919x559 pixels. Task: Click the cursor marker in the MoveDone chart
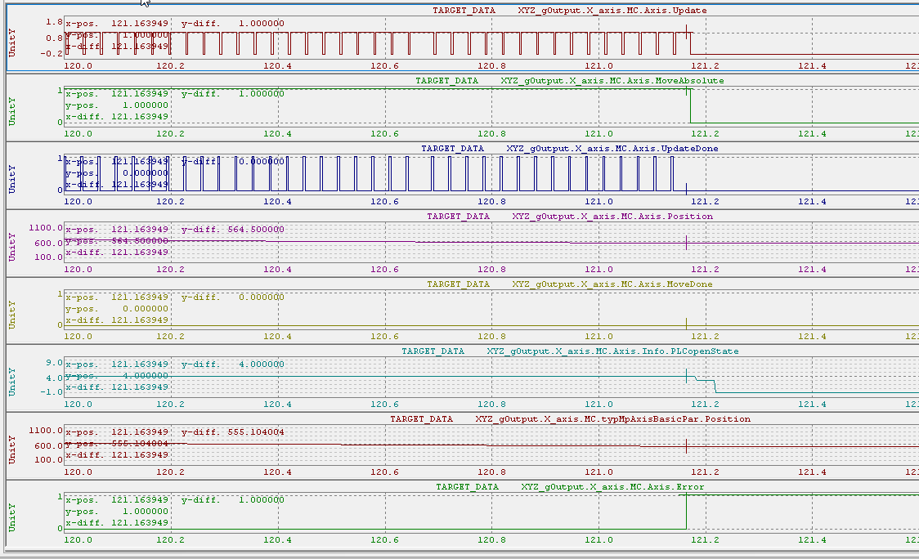pos(686,324)
